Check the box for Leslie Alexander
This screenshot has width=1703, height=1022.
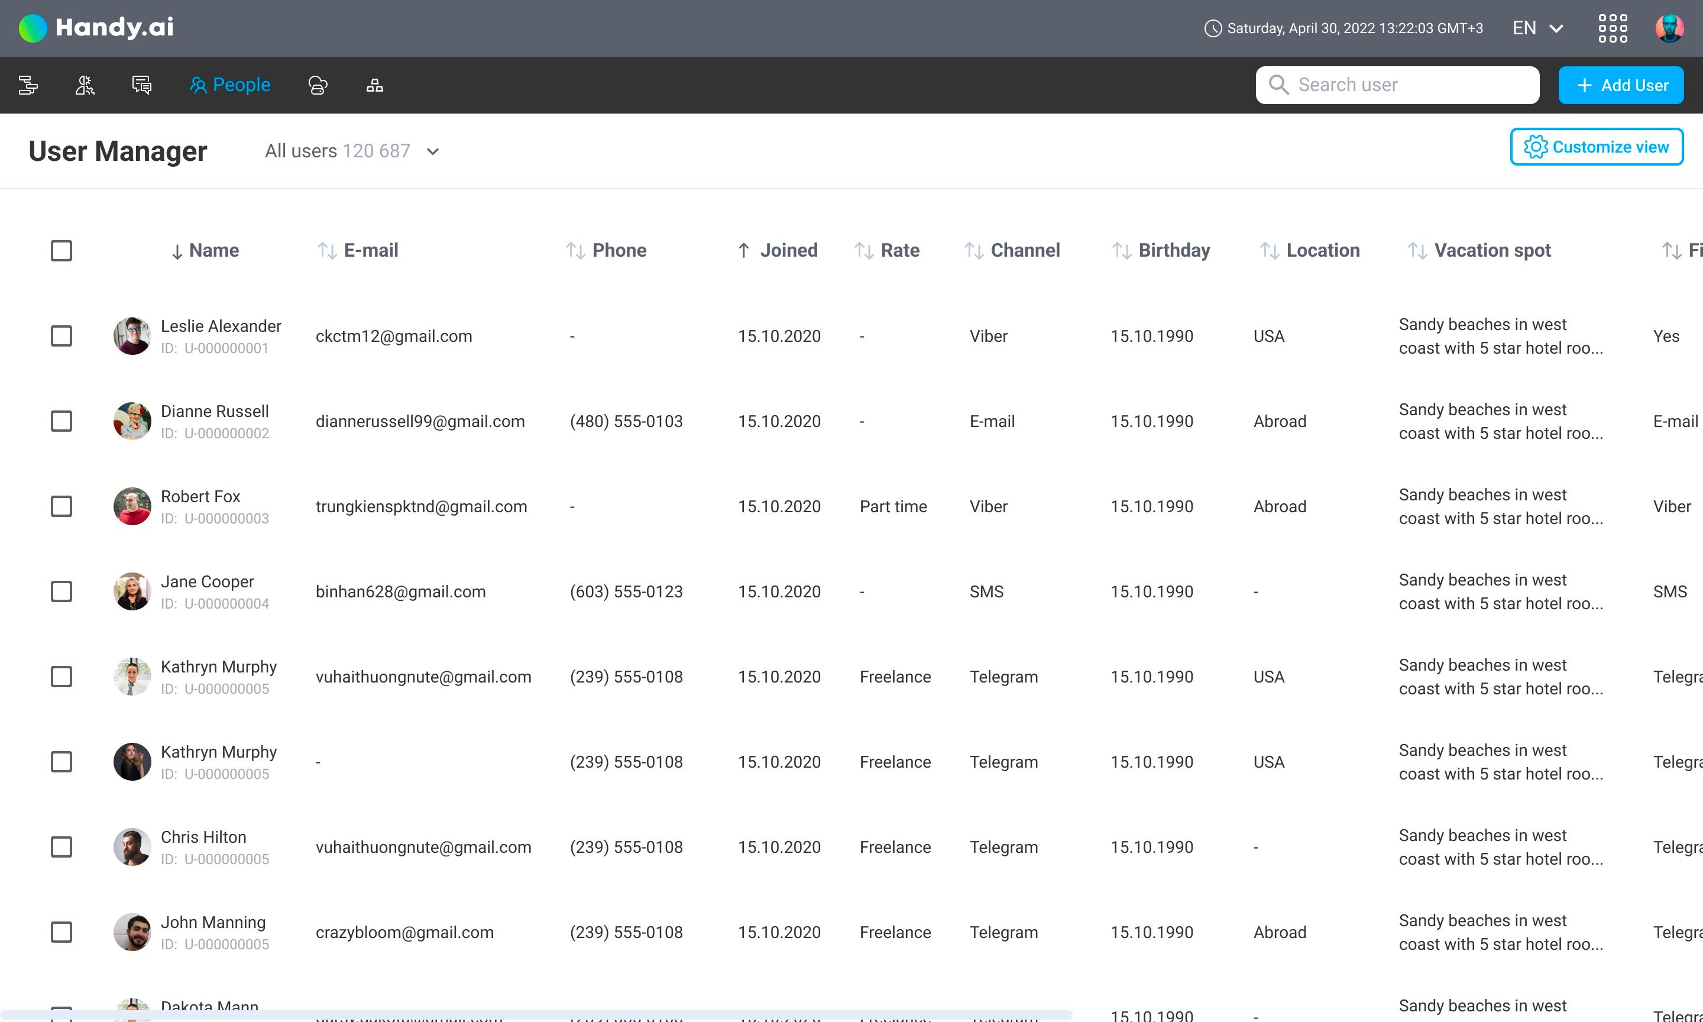coord(61,336)
